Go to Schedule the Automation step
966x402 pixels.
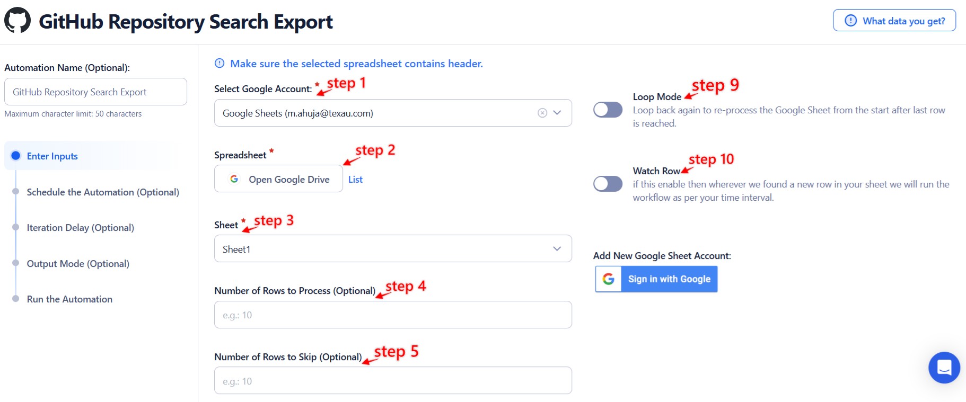[103, 192]
